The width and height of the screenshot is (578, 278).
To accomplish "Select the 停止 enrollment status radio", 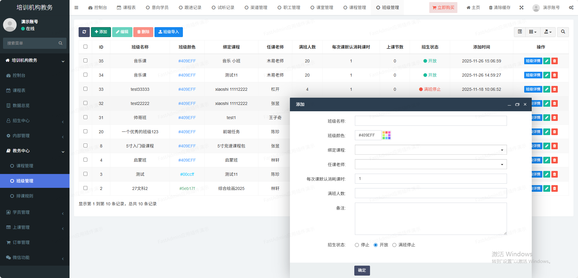I will pos(357,245).
